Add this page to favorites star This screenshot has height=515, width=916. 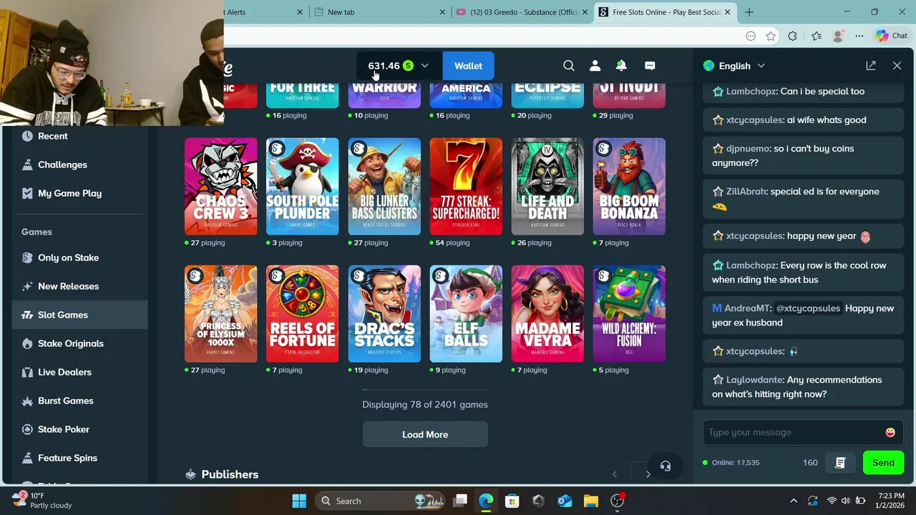[x=771, y=36]
